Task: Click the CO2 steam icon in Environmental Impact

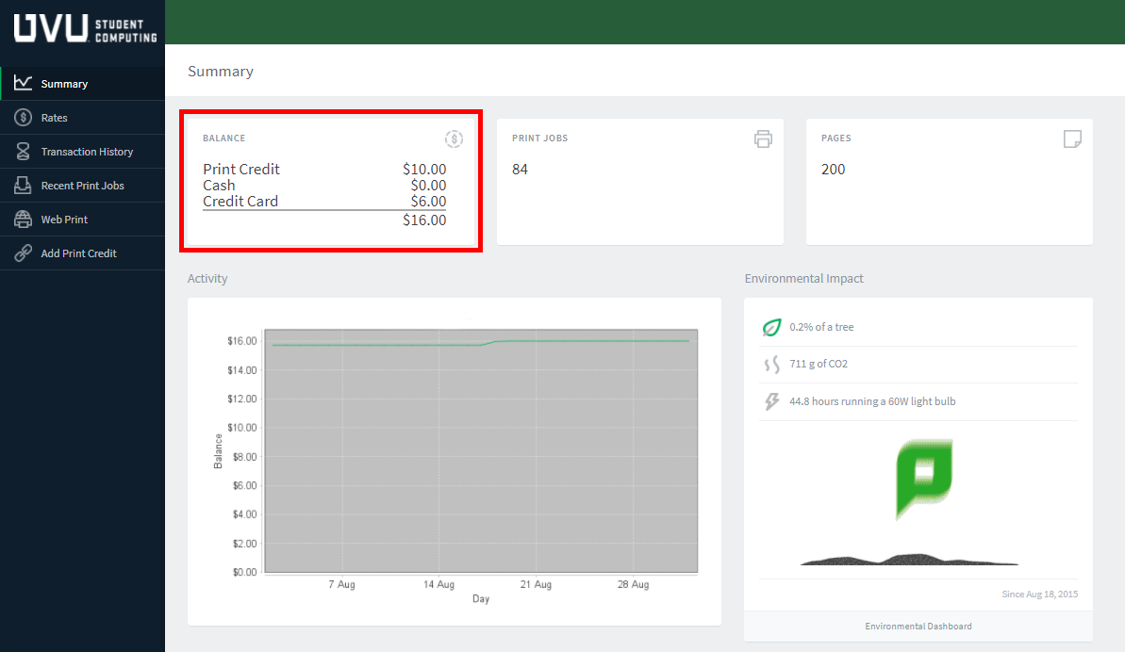Action: [771, 364]
